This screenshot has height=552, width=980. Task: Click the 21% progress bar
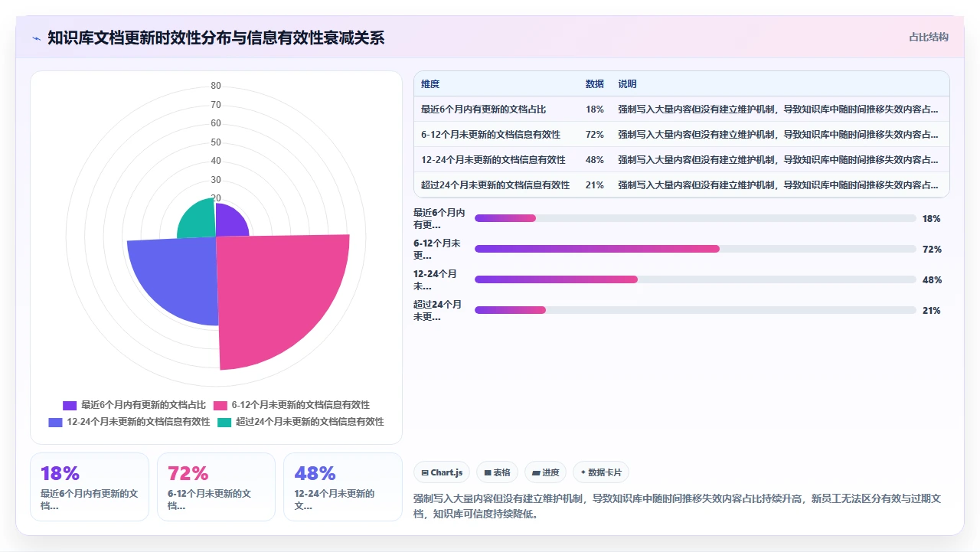pyautogui.click(x=695, y=310)
